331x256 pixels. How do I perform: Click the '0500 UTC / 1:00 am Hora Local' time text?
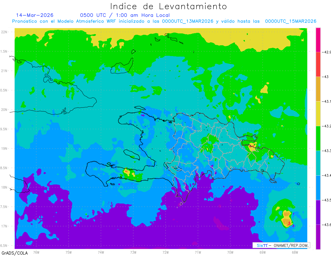click(x=125, y=15)
